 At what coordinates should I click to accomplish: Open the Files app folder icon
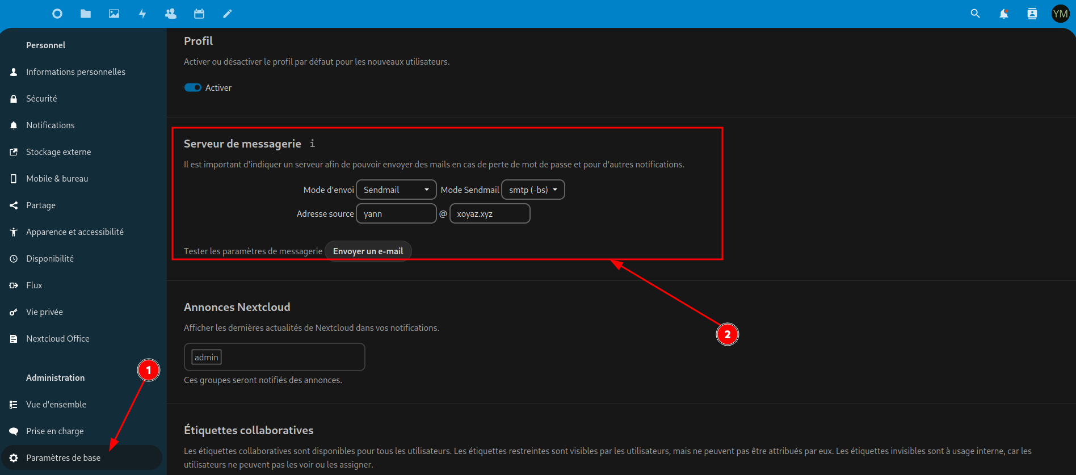[86, 14]
